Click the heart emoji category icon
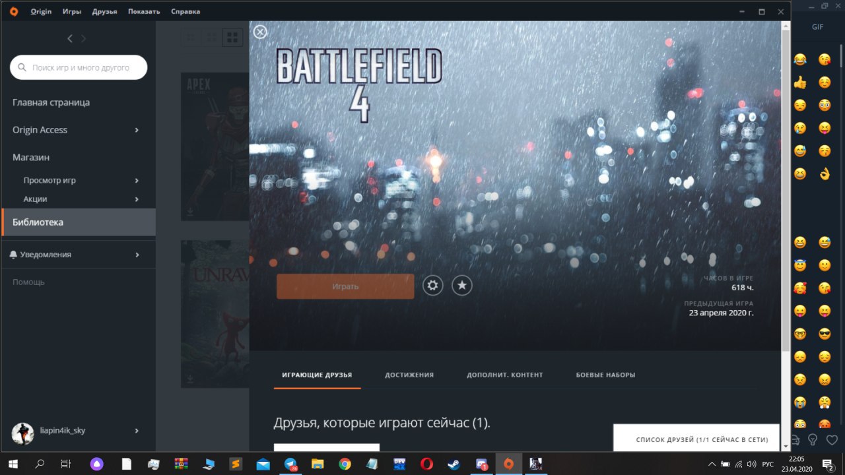The height and width of the screenshot is (475, 845). pyautogui.click(x=832, y=439)
